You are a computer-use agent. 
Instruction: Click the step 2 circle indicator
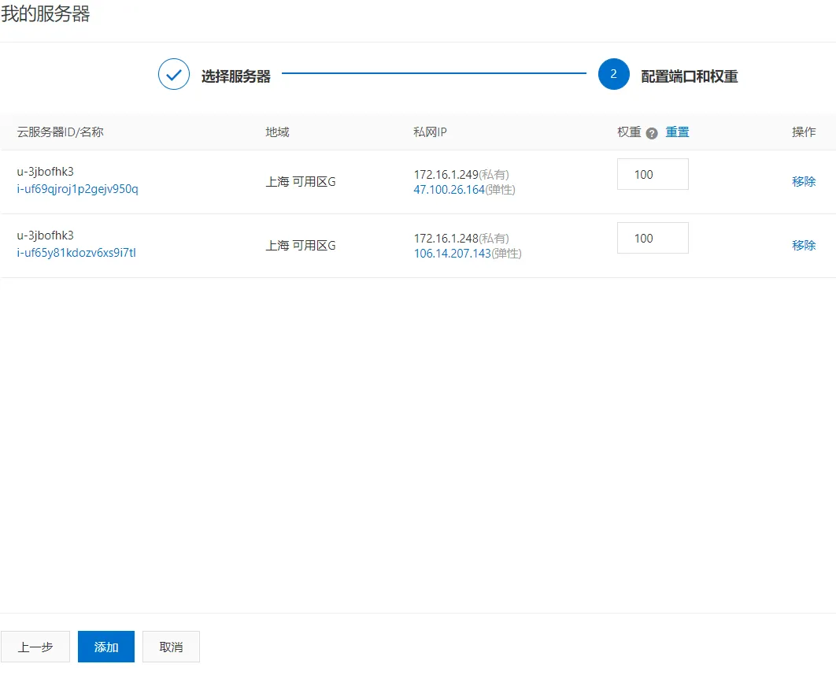pos(614,74)
